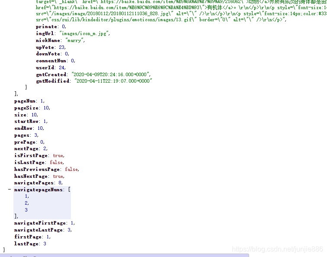Select hasPreviousPage false value
Image resolution: width=327 pixels, height=257 pixels.
(71, 169)
